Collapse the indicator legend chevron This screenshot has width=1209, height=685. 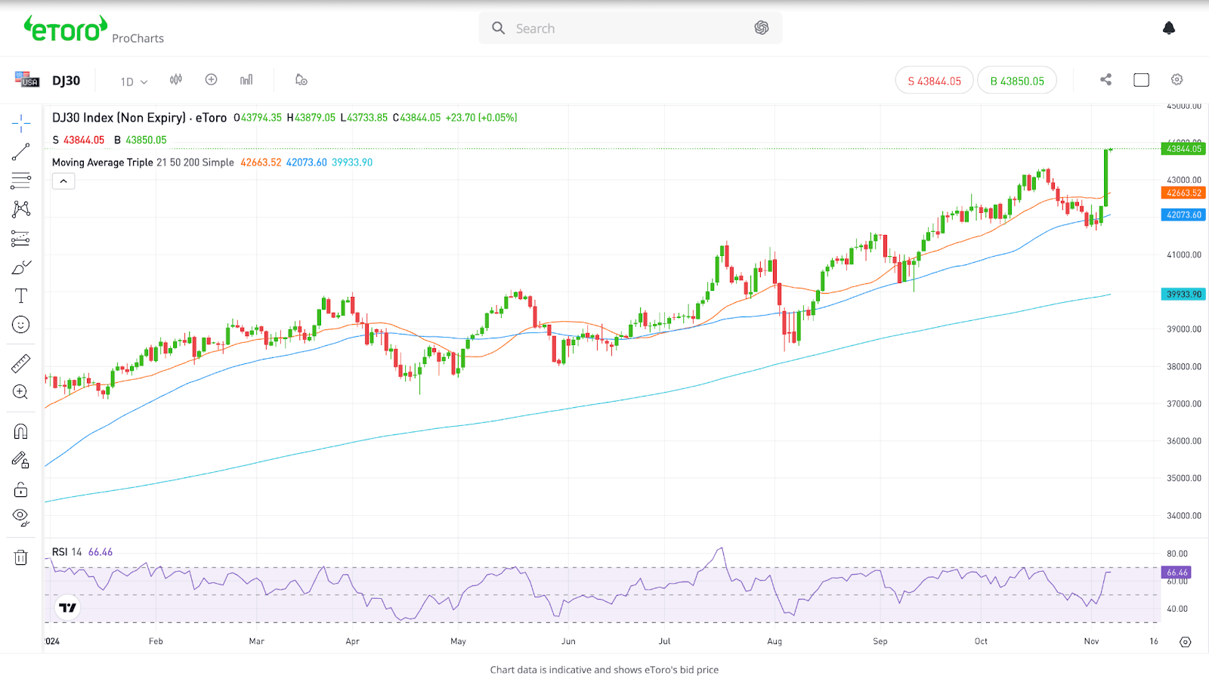click(63, 181)
